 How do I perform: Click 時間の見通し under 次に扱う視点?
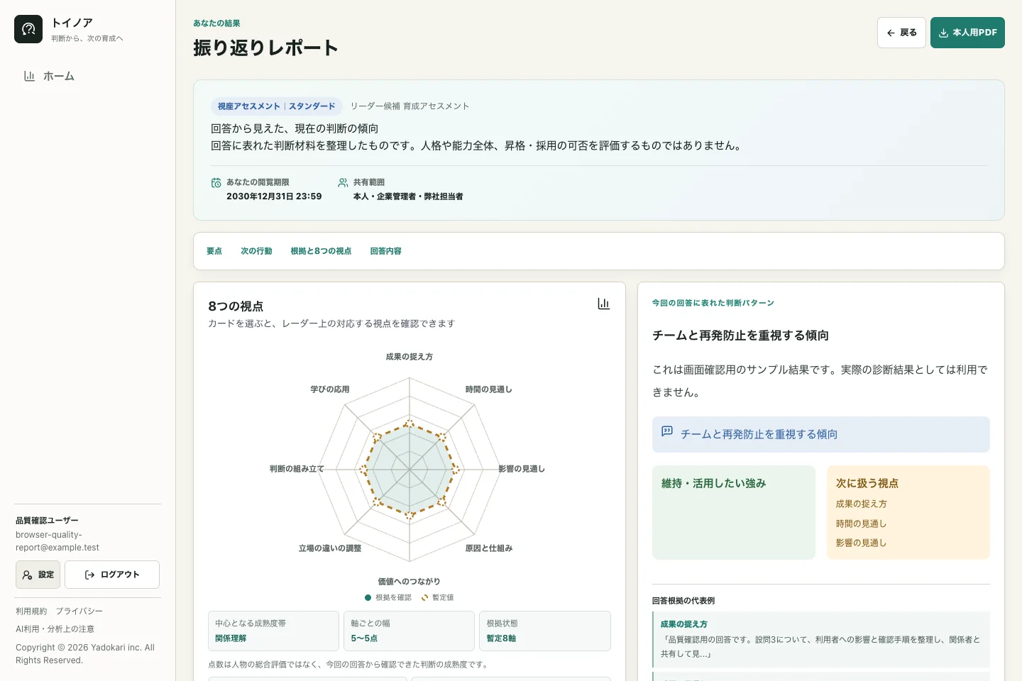click(862, 524)
